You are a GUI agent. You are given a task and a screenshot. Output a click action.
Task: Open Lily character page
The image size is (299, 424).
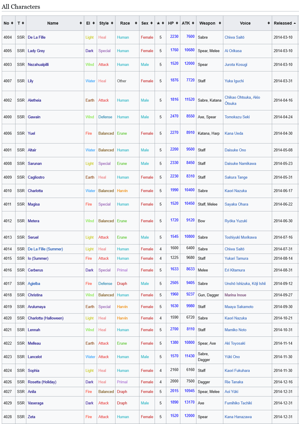click(30, 81)
